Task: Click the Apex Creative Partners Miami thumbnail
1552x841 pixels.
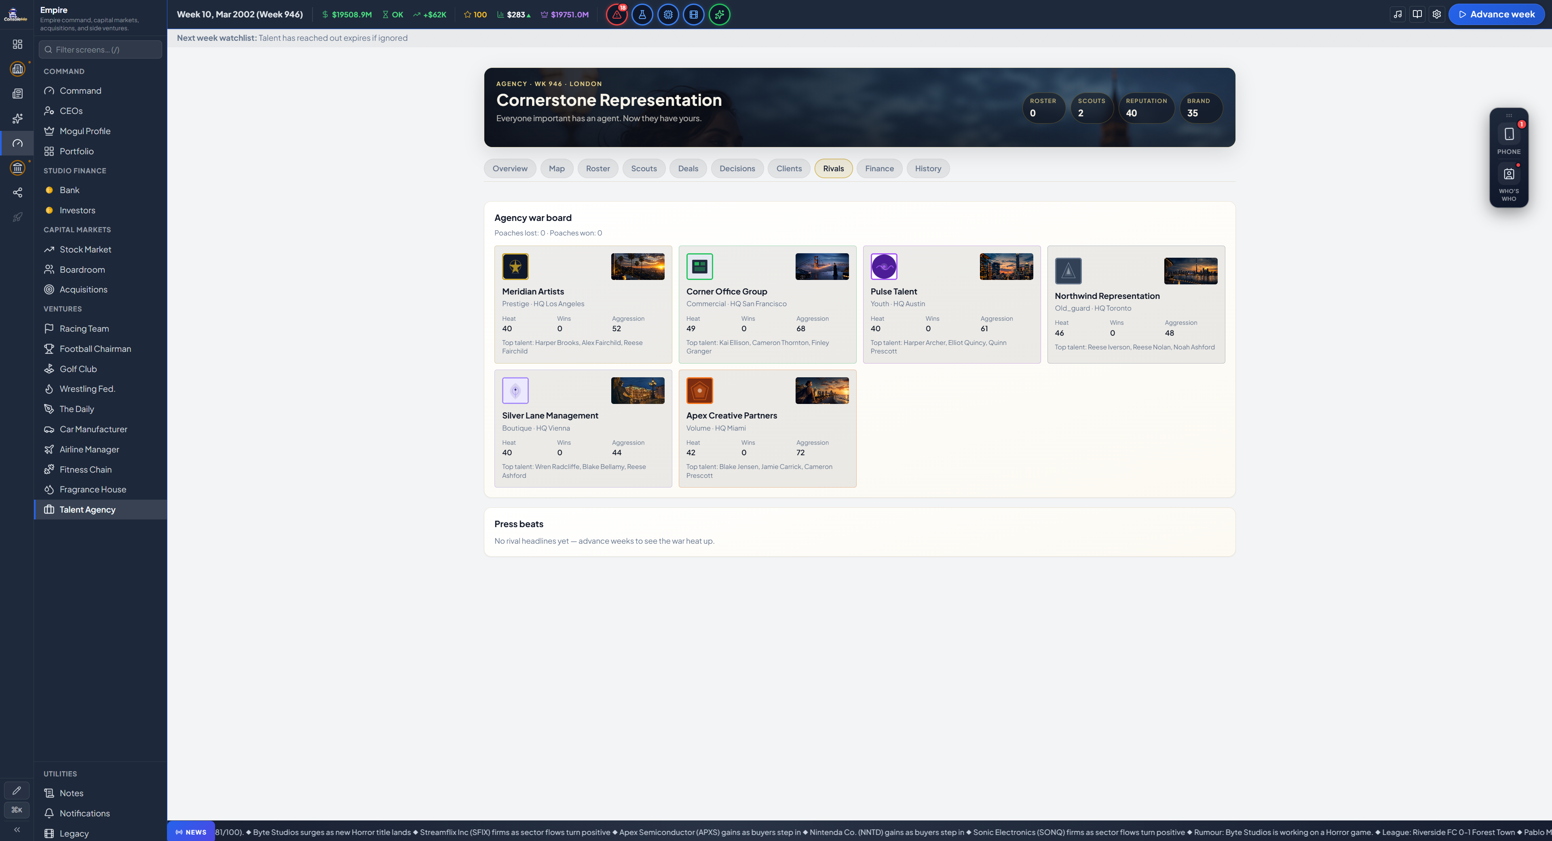Action: point(822,391)
